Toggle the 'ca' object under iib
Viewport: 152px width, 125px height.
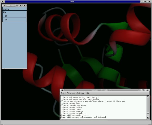pyautogui.click(x=14, y=19)
